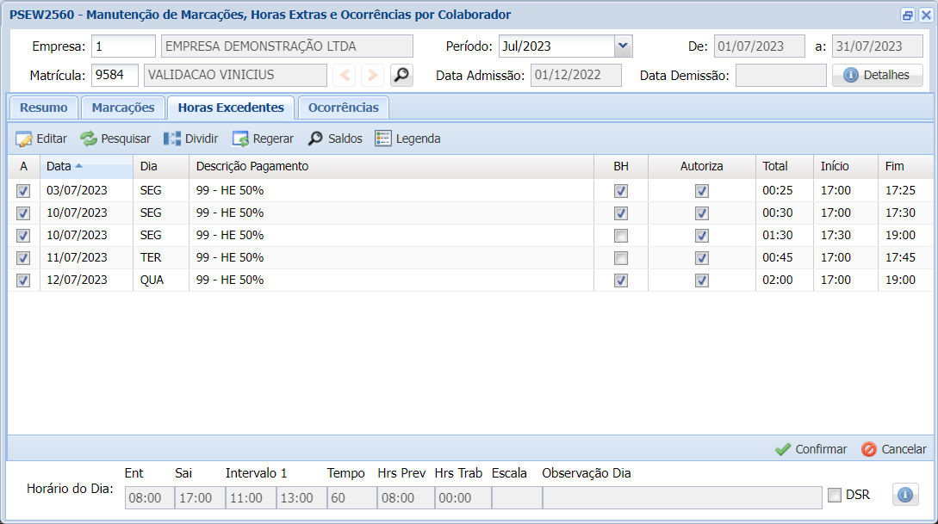Click the Regerar toolbar icon
Viewport: 938px width, 524px height.
point(240,139)
